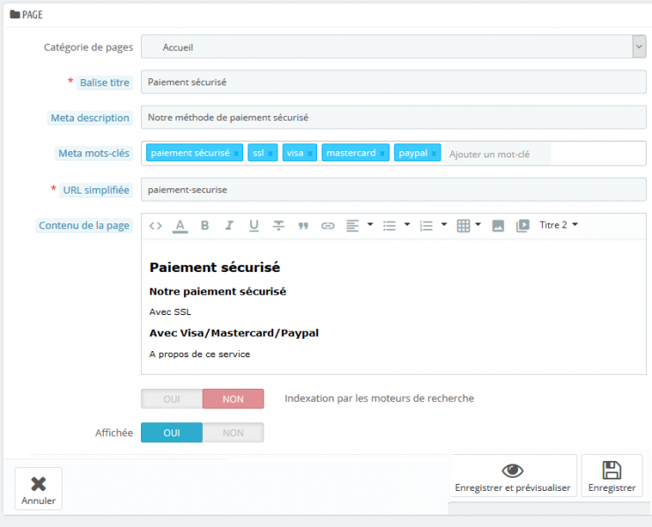The image size is (652, 527).
Task: Toggle italic formatting in editor
Action: (229, 225)
